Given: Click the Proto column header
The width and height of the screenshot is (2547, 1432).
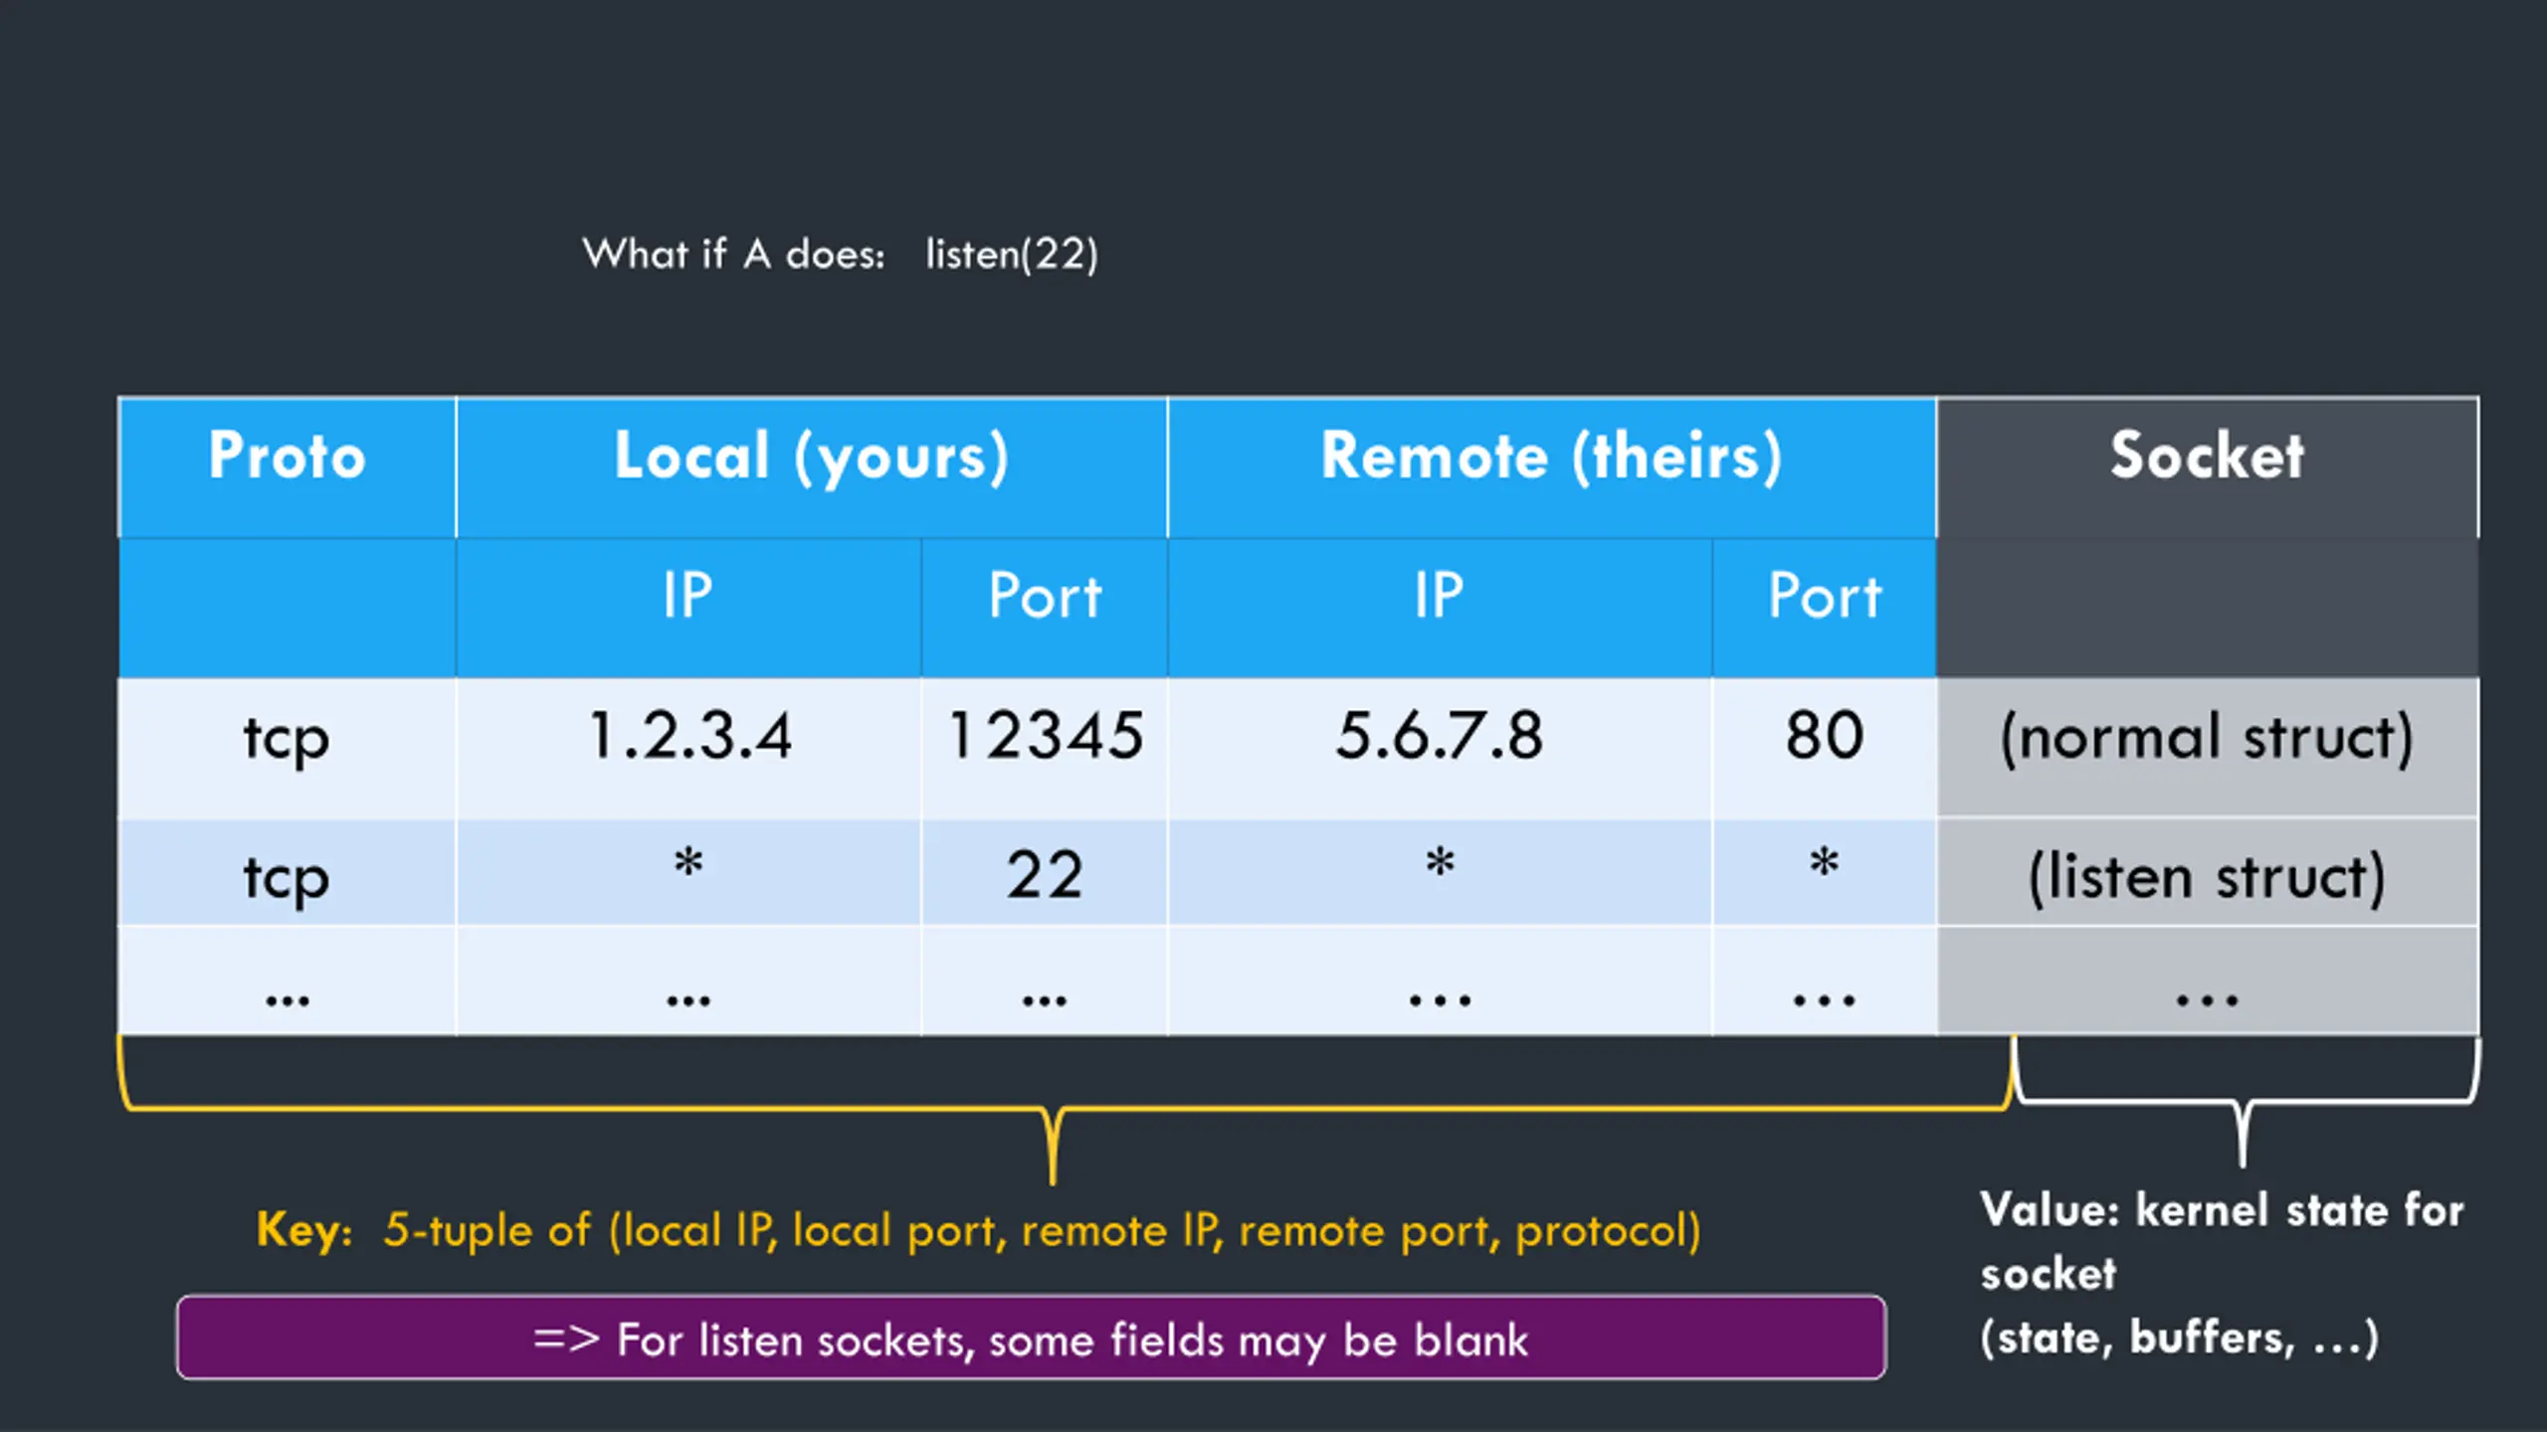Looking at the screenshot, I should pyautogui.click(x=287, y=467).
